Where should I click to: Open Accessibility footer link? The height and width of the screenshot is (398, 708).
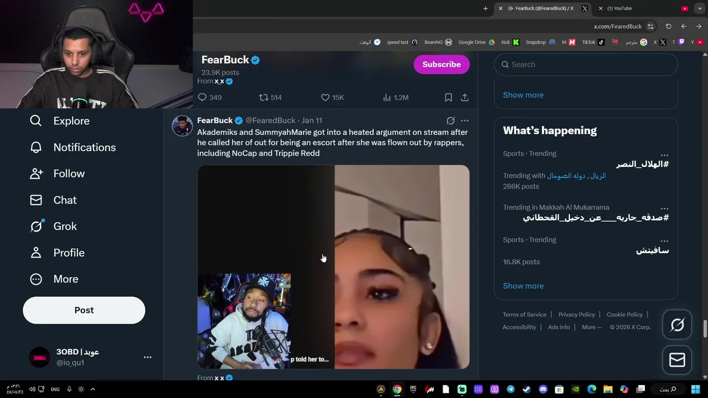[x=519, y=327]
